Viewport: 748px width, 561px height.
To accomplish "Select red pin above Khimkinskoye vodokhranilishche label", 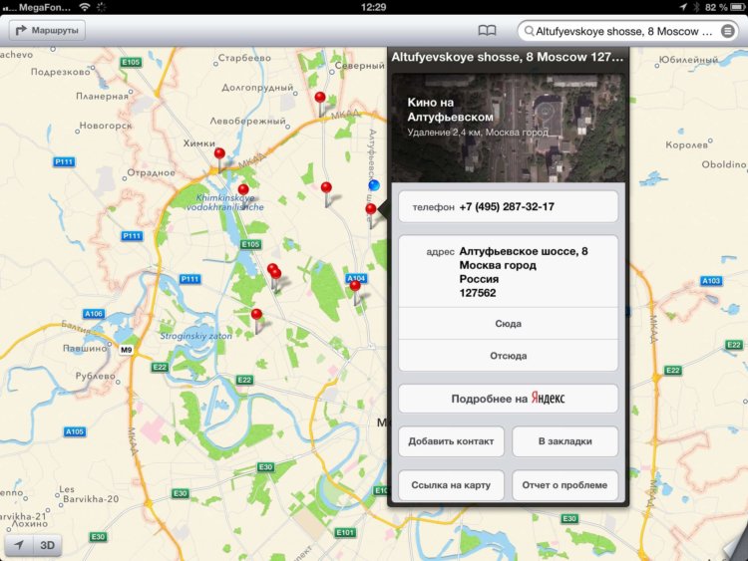I will tap(243, 189).
